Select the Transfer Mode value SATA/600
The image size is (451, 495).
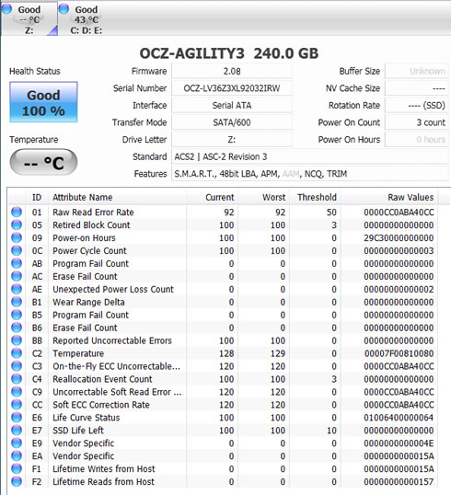pos(232,122)
